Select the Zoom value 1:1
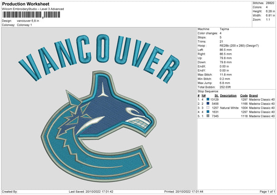The width and height of the screenshot is (277, 195). (x=268, y=19)
